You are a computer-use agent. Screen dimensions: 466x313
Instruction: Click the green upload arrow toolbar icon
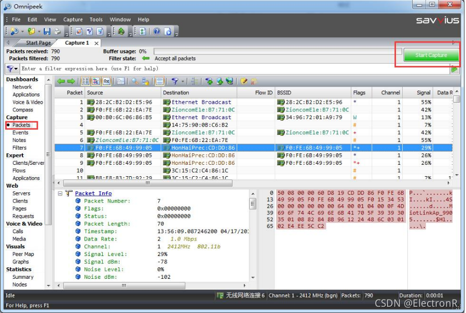(121, 31)
